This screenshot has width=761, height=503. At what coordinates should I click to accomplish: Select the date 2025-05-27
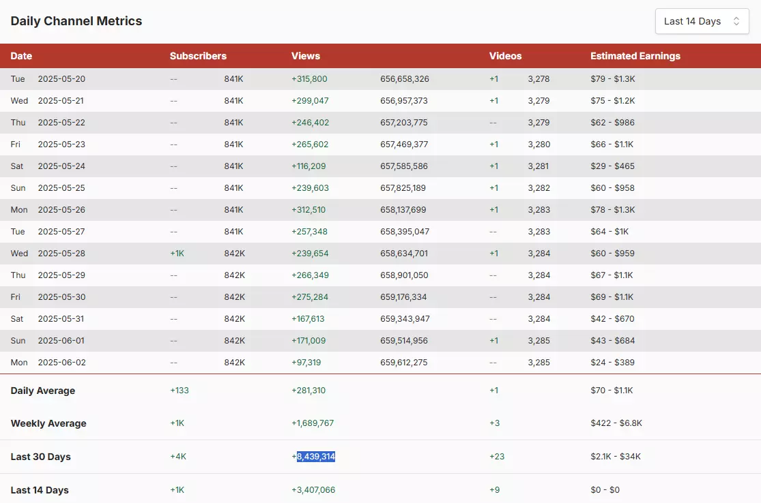61,232
